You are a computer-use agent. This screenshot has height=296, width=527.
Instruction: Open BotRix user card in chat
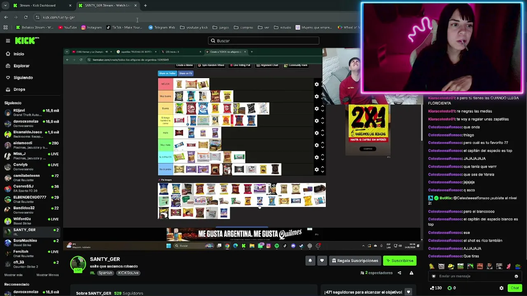(445, 198)
